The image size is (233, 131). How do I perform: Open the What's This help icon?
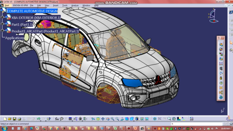click(x=49, y=119)
